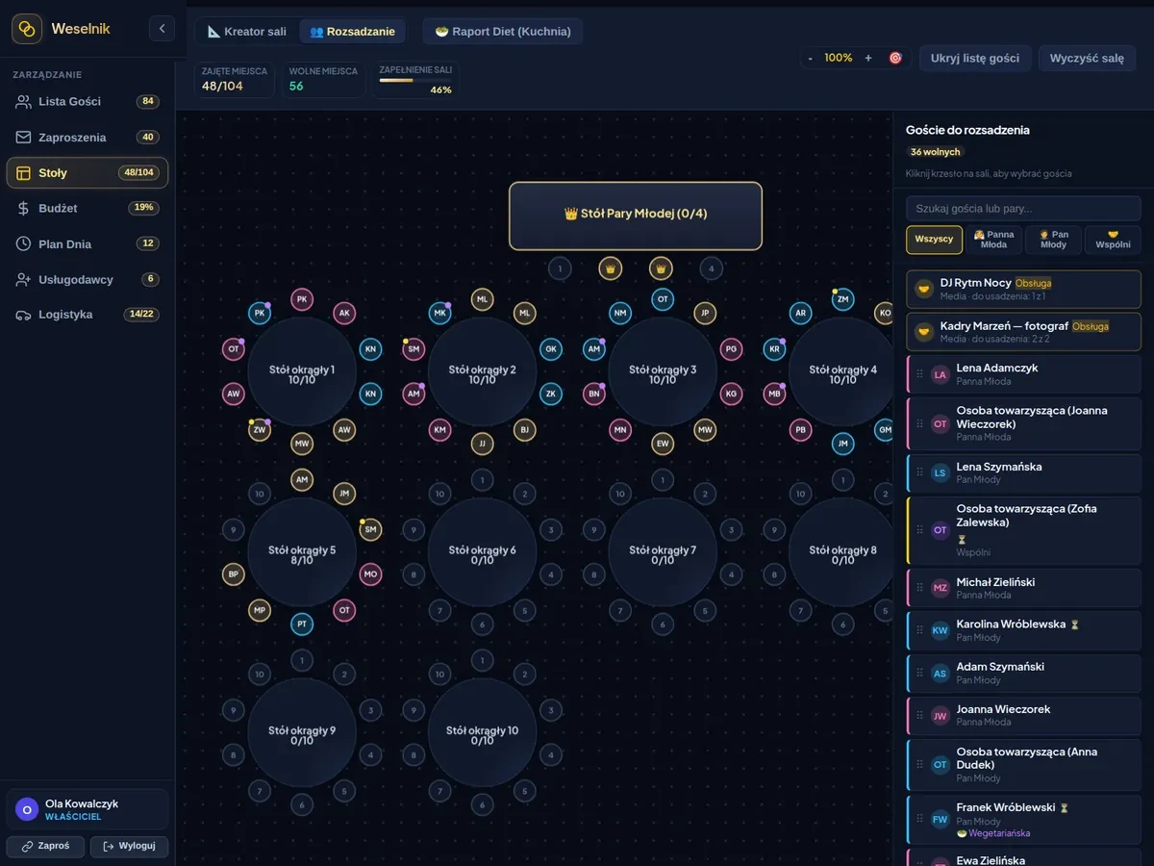Select the Stół okrągły 6 table

pos(482,552)
